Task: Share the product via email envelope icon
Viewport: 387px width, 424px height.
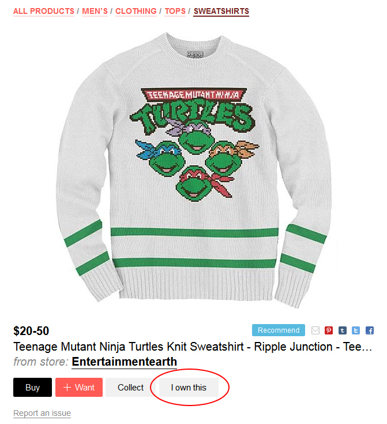Action: pyautogui.click(x=315, y=330)
